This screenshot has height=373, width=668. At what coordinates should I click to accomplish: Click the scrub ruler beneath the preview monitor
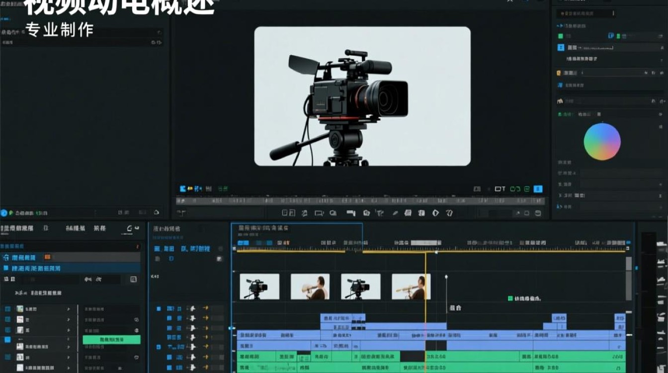pos(360,201)
